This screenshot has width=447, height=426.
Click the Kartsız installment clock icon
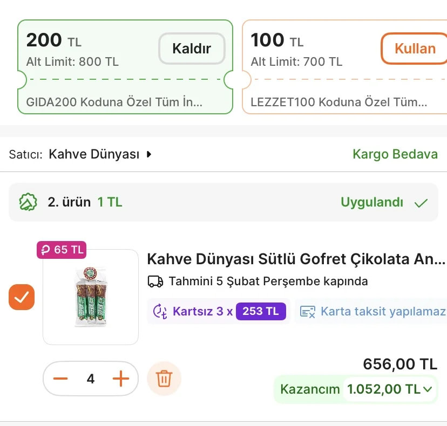[160, 311]
